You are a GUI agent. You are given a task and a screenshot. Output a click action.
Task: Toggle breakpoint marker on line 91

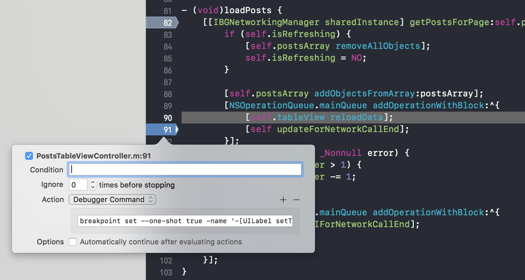click(x=162, y=129)
